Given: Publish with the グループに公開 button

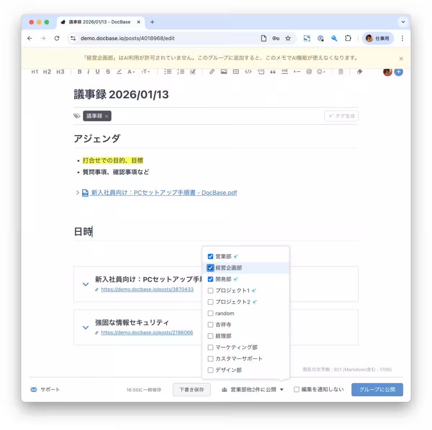Looking at the screenshot, I should (377, 390).
